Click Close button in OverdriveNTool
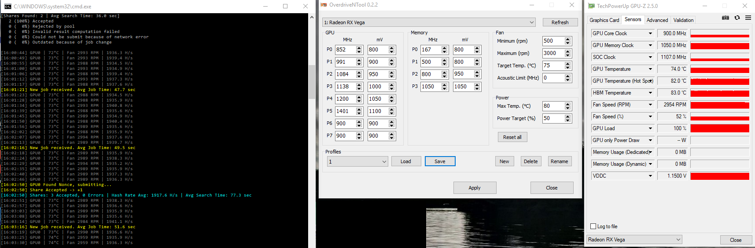755x248 pixels. click(x=552, y=188)
